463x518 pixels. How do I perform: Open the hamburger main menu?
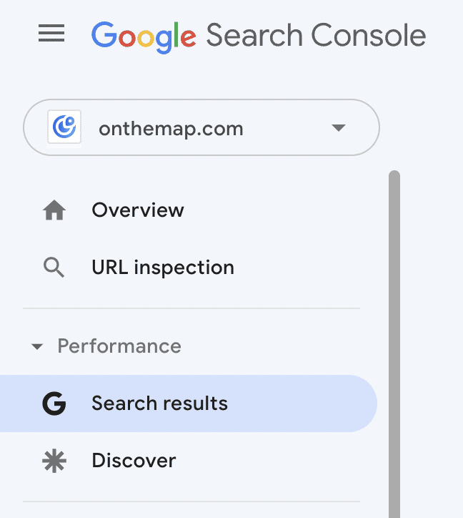click(x=51, y=34)
